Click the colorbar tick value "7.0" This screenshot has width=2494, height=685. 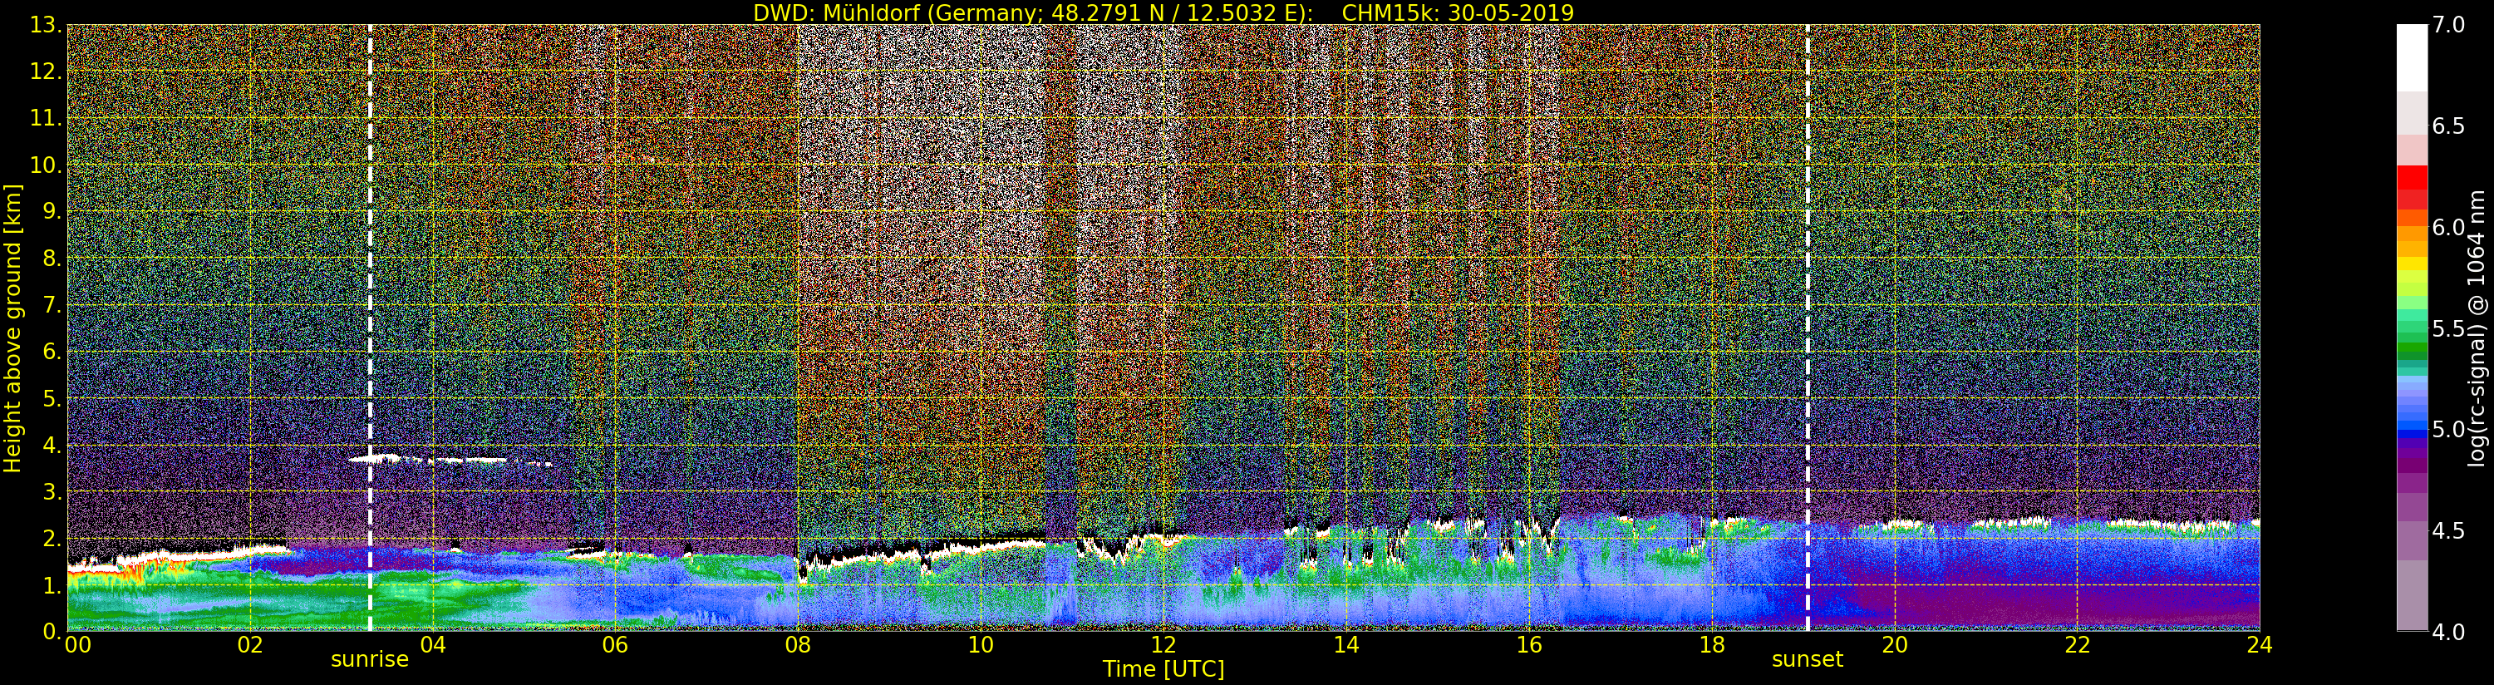[2448, 25]
